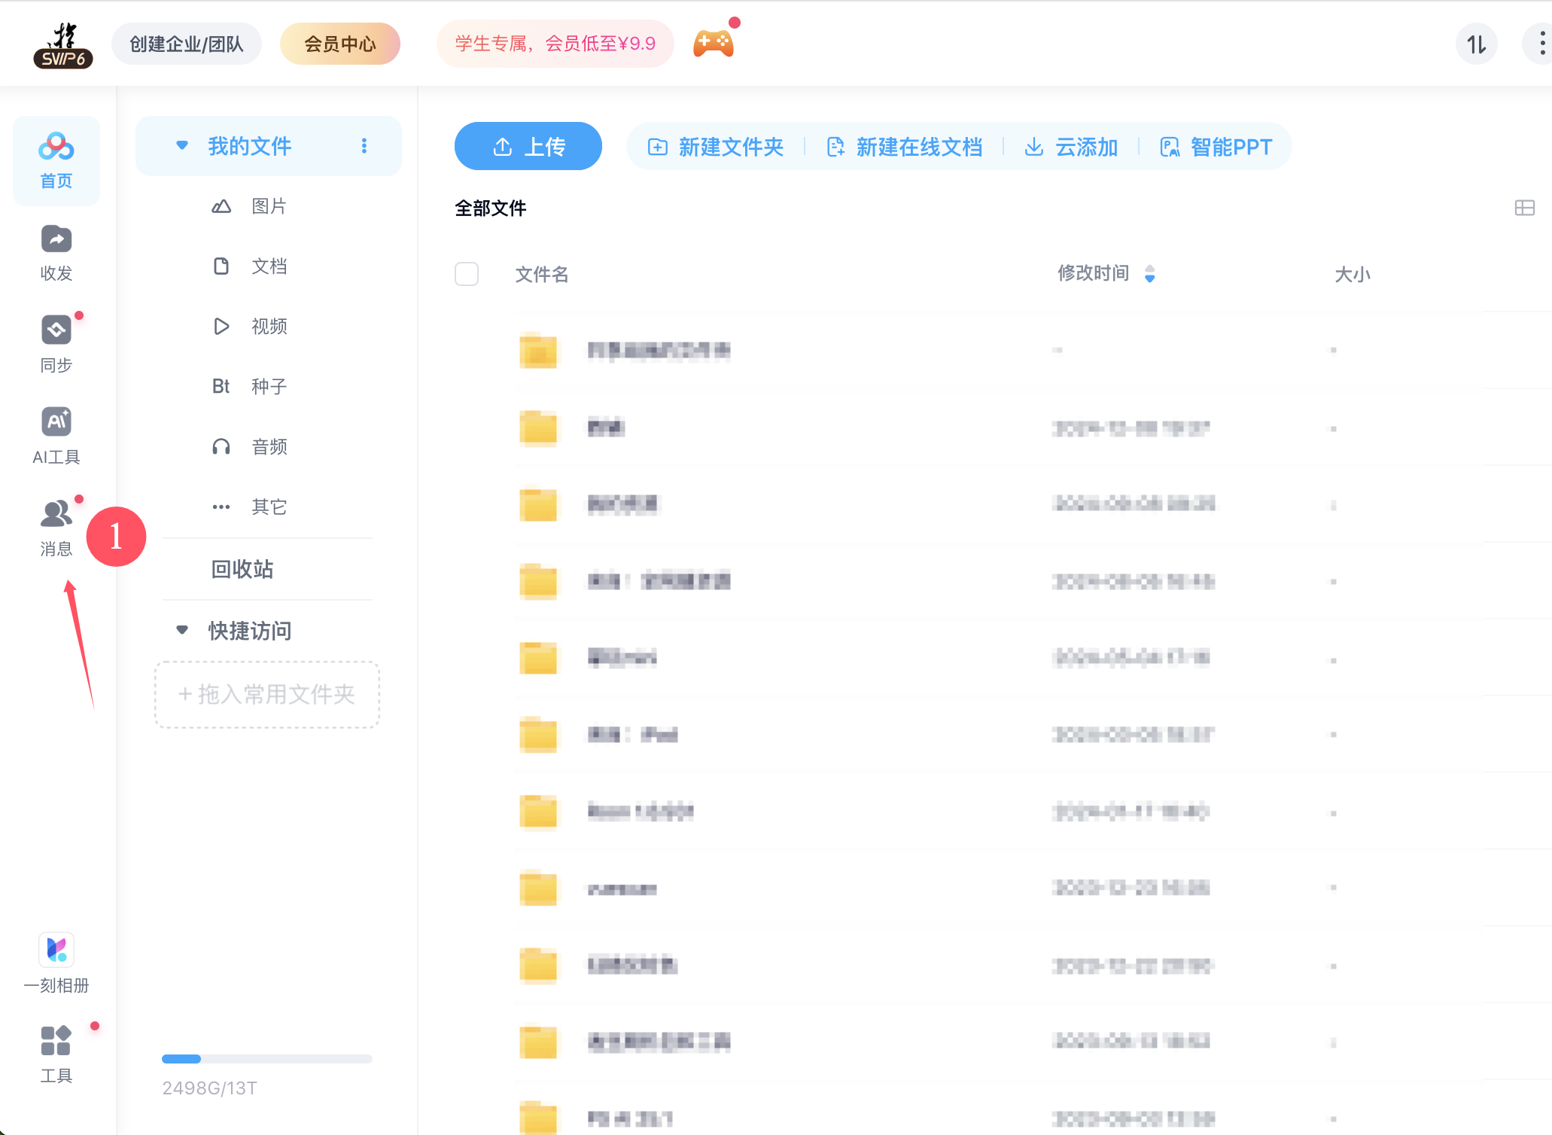Screen dimensions: 1552x1135
Task: Open the transfer list arrows icon
Action: pos(1476,44)
